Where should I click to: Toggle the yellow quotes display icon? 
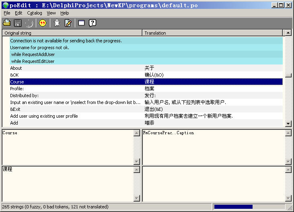[43, 23]
